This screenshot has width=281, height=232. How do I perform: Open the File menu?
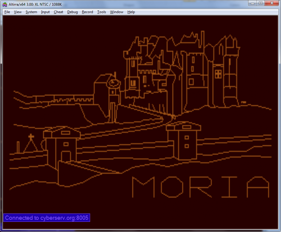(x=7, y=12)
